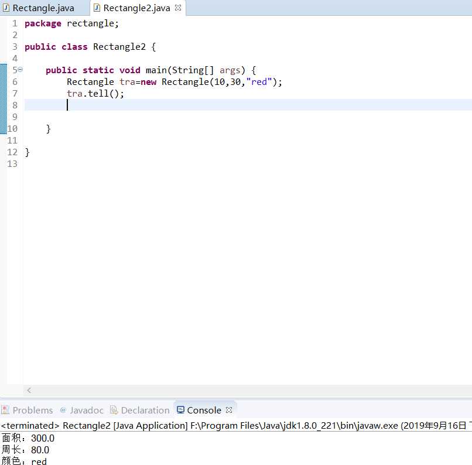
Task: Click 'main' method name on line 5
Action: click(x=156, y=70)
